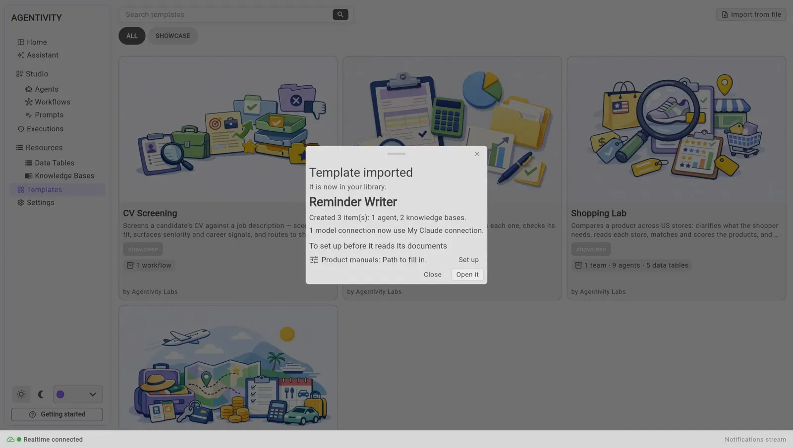Click the Templates icon in sidebar
793x448 pixels.
coord(20,190)
